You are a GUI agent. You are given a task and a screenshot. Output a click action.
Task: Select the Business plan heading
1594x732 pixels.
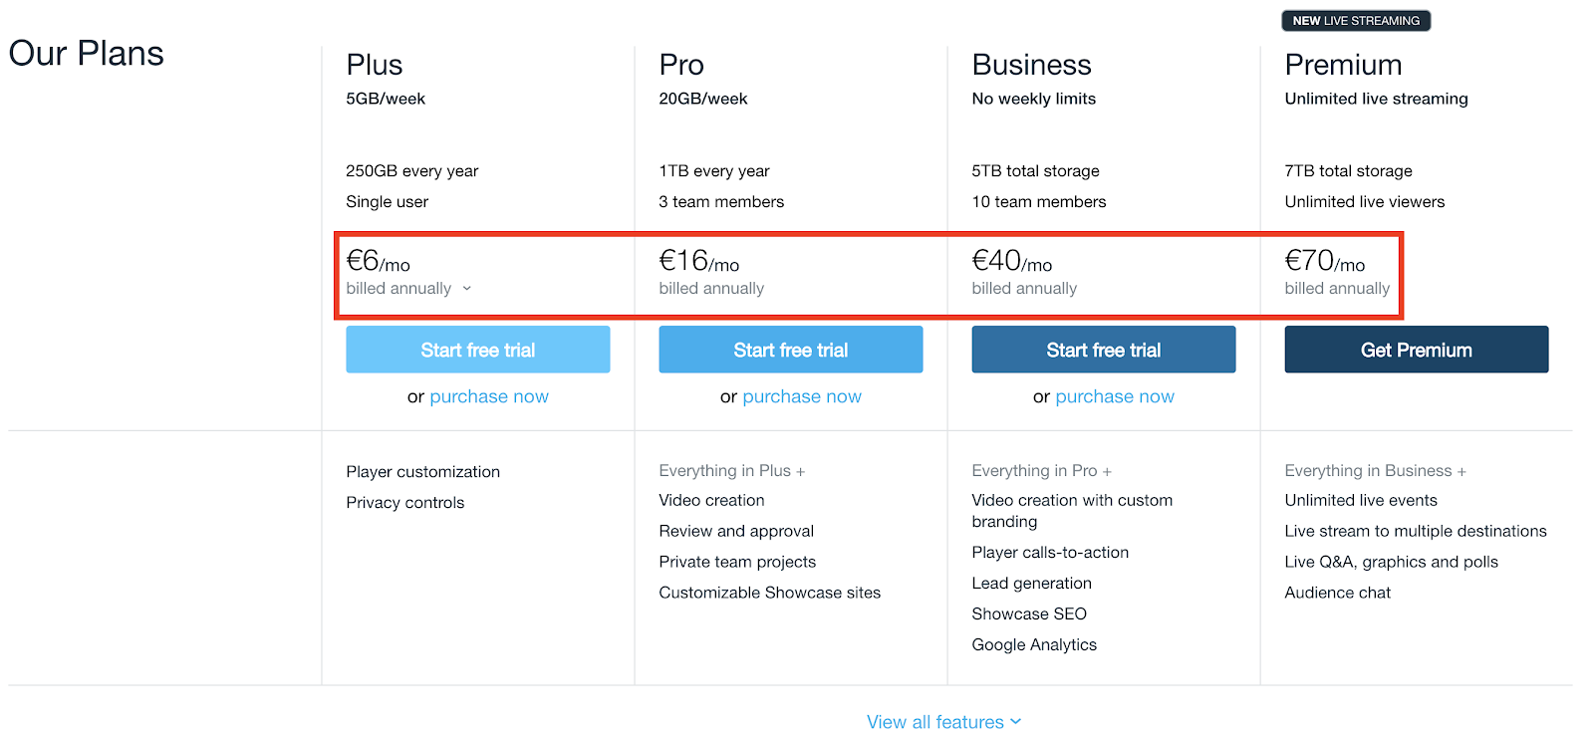[x=1031, y=65]
